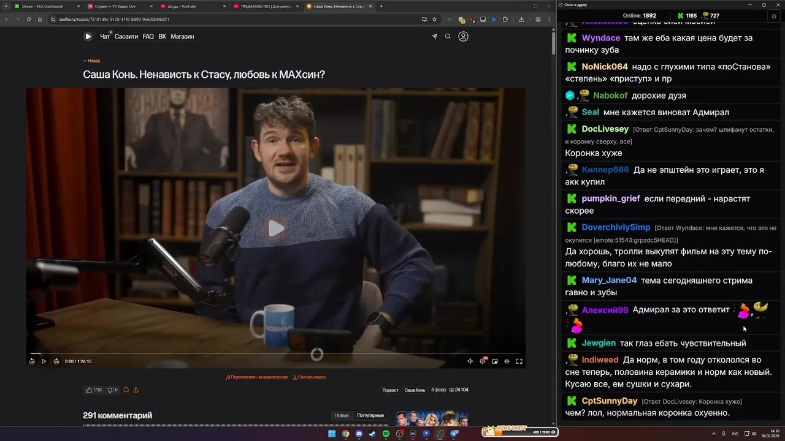Screen dimensions: 785x441
Task: Enable picture-in-picture mode
Action: (x=495, y=361)
